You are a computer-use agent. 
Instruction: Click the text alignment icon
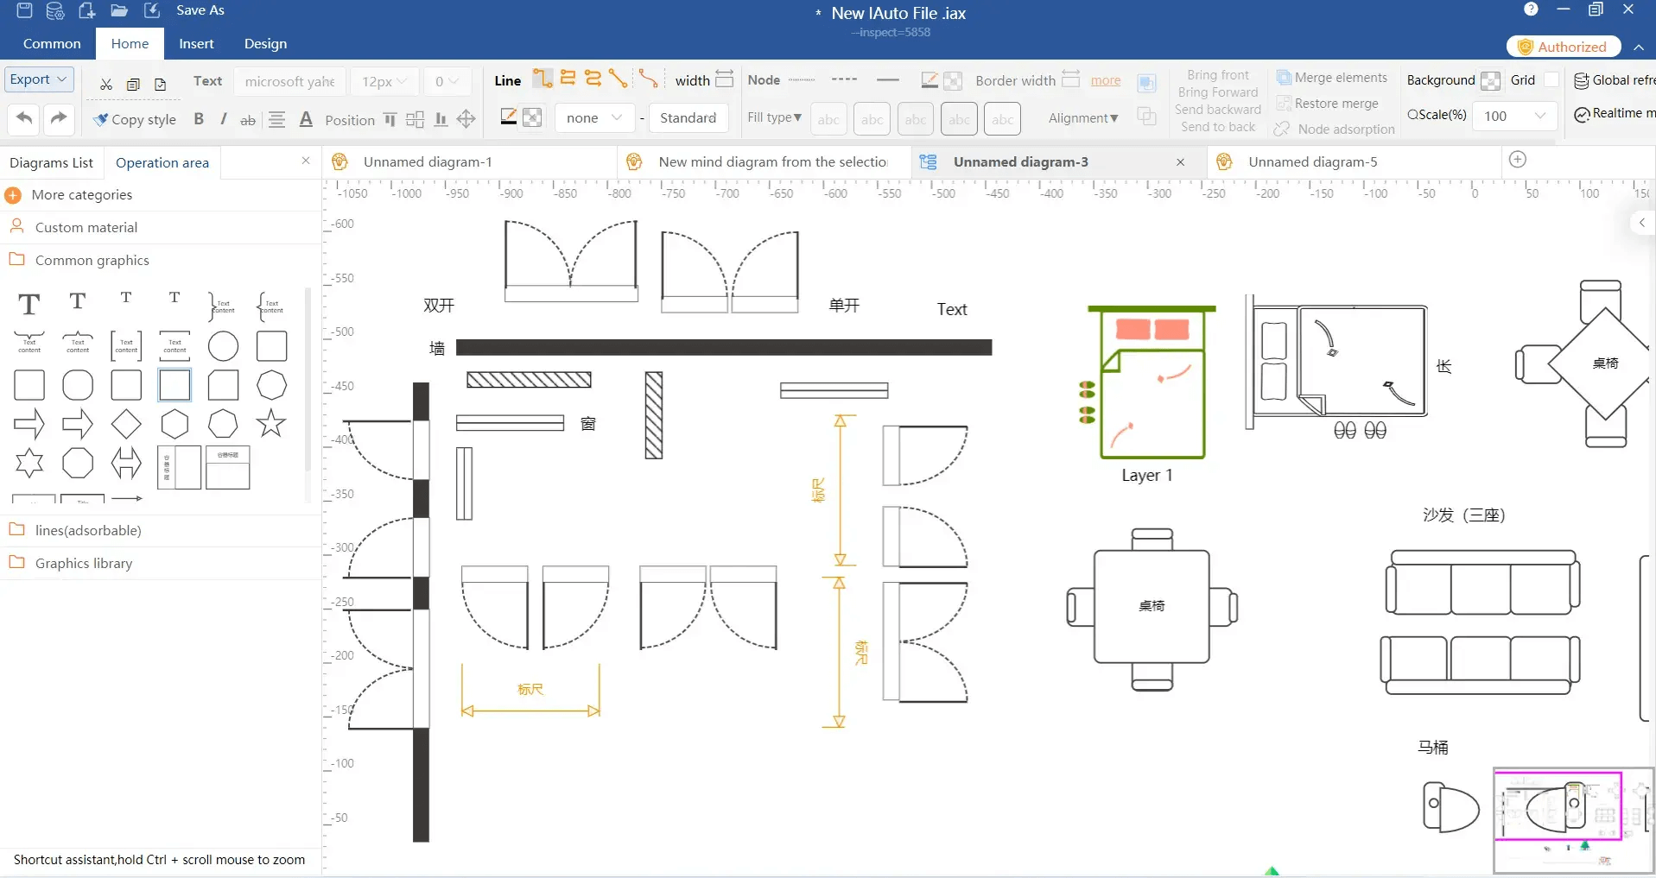(276, 119)
